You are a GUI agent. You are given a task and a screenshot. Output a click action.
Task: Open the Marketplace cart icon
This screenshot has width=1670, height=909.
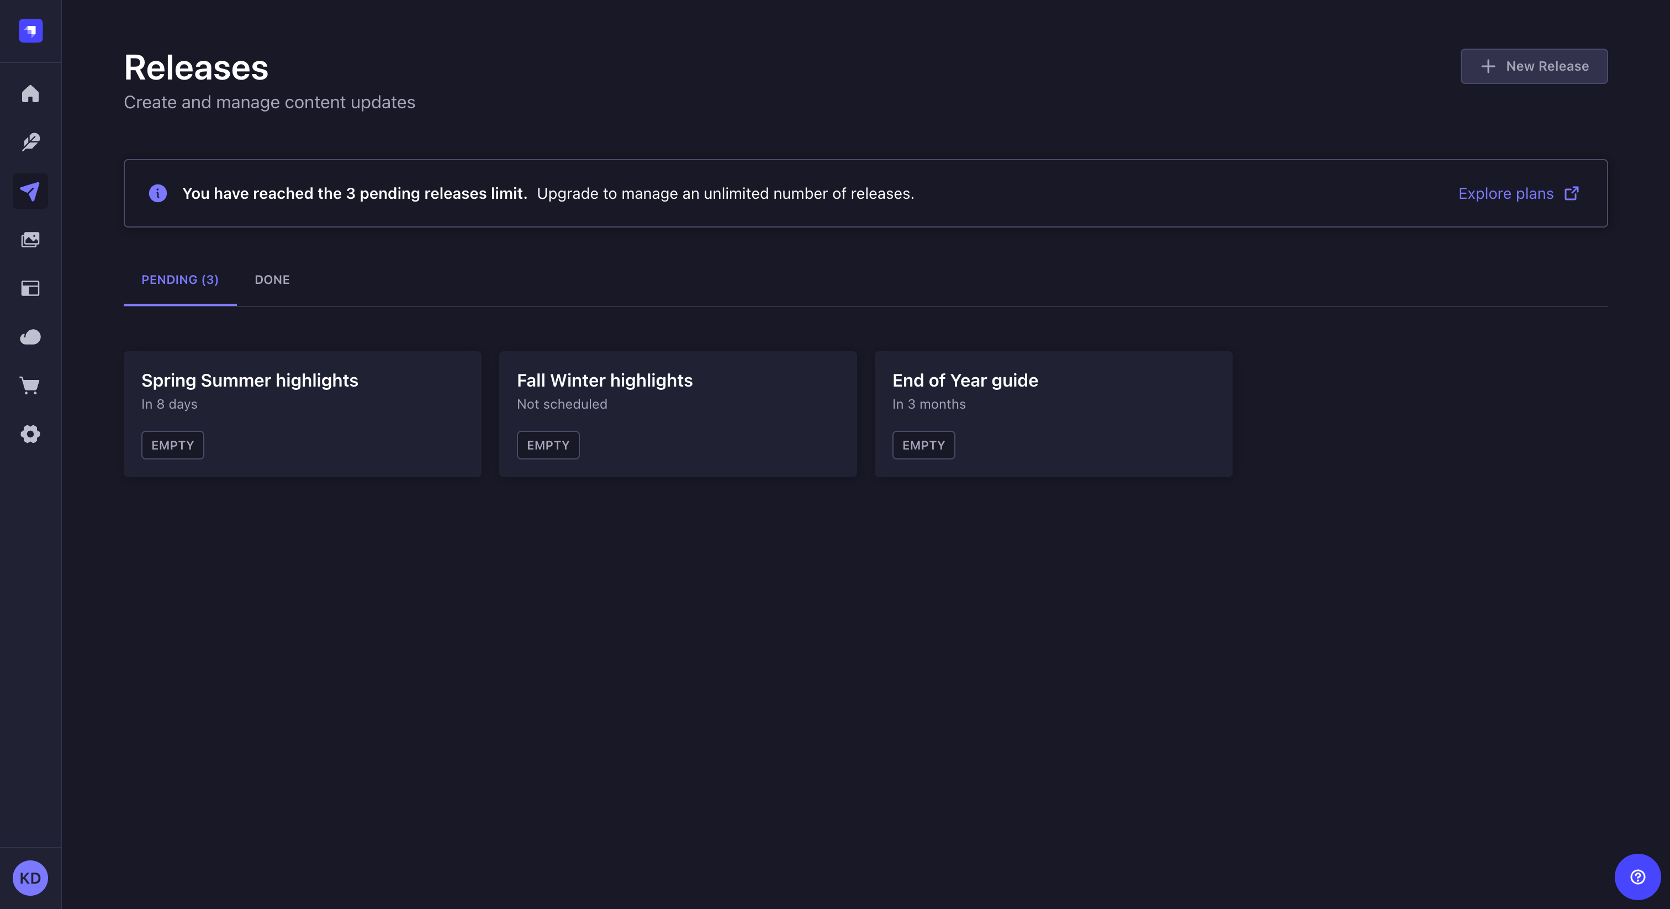30,386
